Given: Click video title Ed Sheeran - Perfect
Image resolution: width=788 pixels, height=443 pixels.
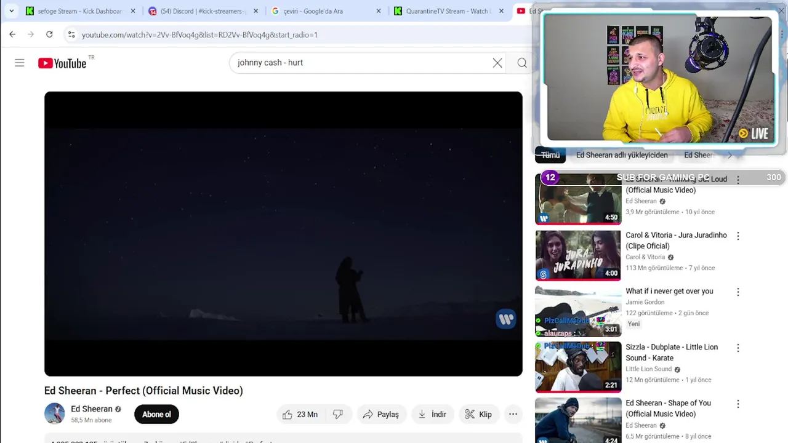Looking at the screenshot, I should pyautogui.click(x=143, y=391).
